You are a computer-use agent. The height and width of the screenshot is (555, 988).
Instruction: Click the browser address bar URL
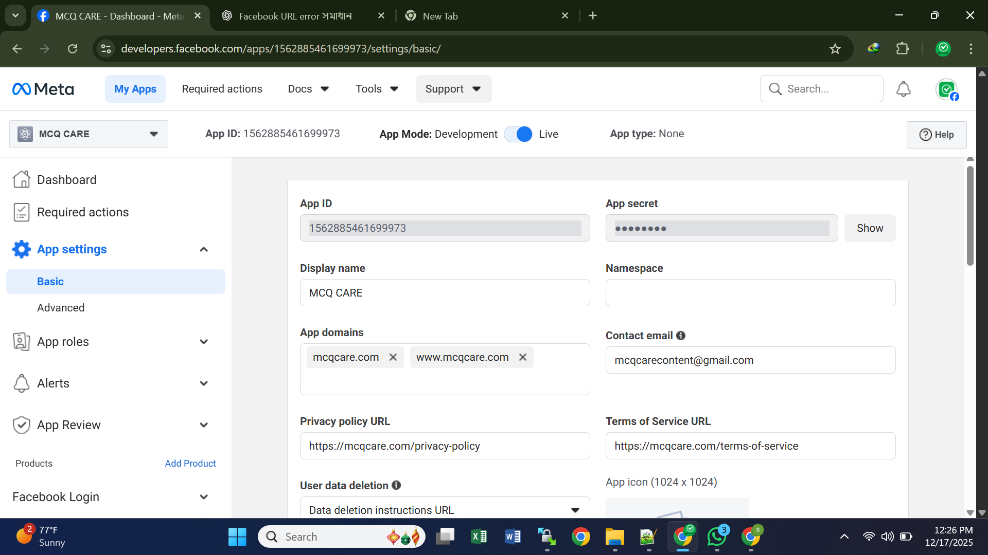pyautogui.click(x=281, y=49)
